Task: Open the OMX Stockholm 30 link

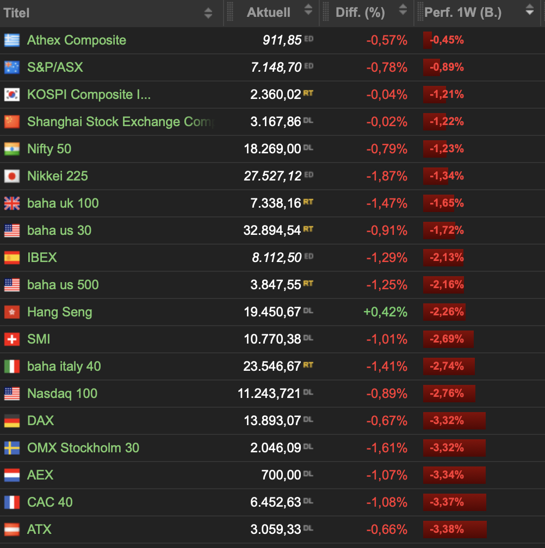Action: click(83, 448)
